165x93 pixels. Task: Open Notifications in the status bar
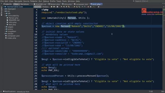pyautogui.click(x=9, y=91)
